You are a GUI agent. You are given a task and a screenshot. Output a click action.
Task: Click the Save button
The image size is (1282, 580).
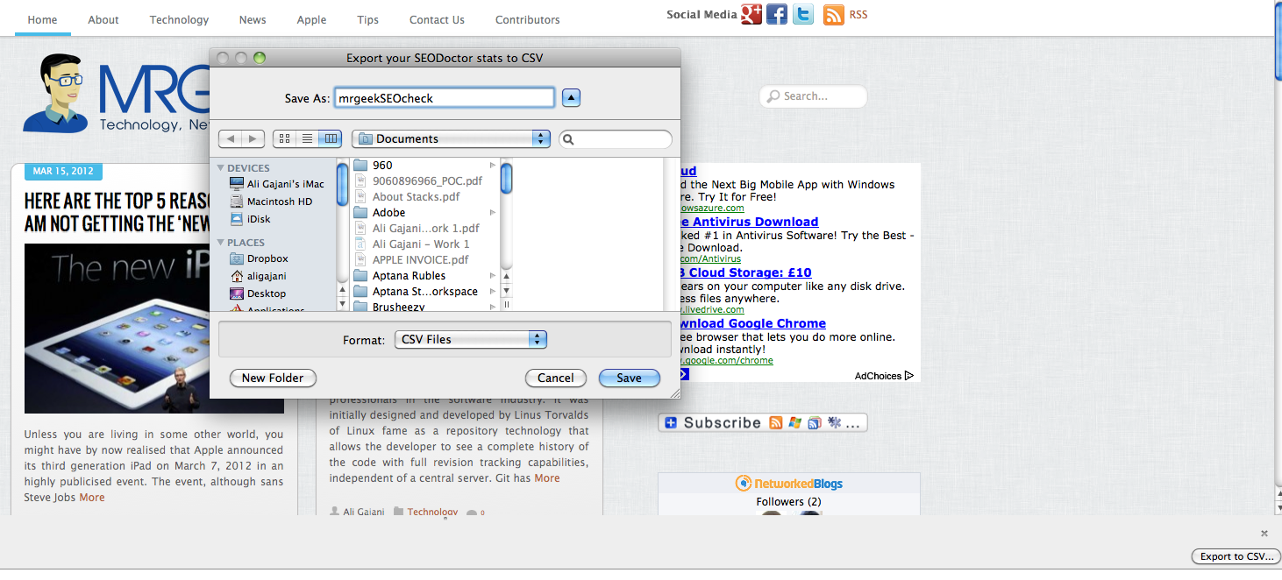tap(630, 378)
